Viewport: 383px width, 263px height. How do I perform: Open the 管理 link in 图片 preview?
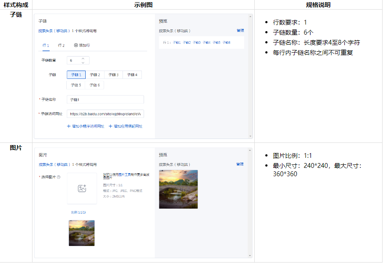(240, 163)
